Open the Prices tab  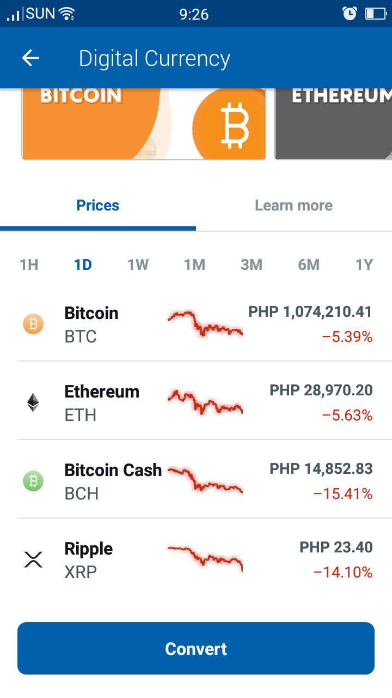coord(98,206)
